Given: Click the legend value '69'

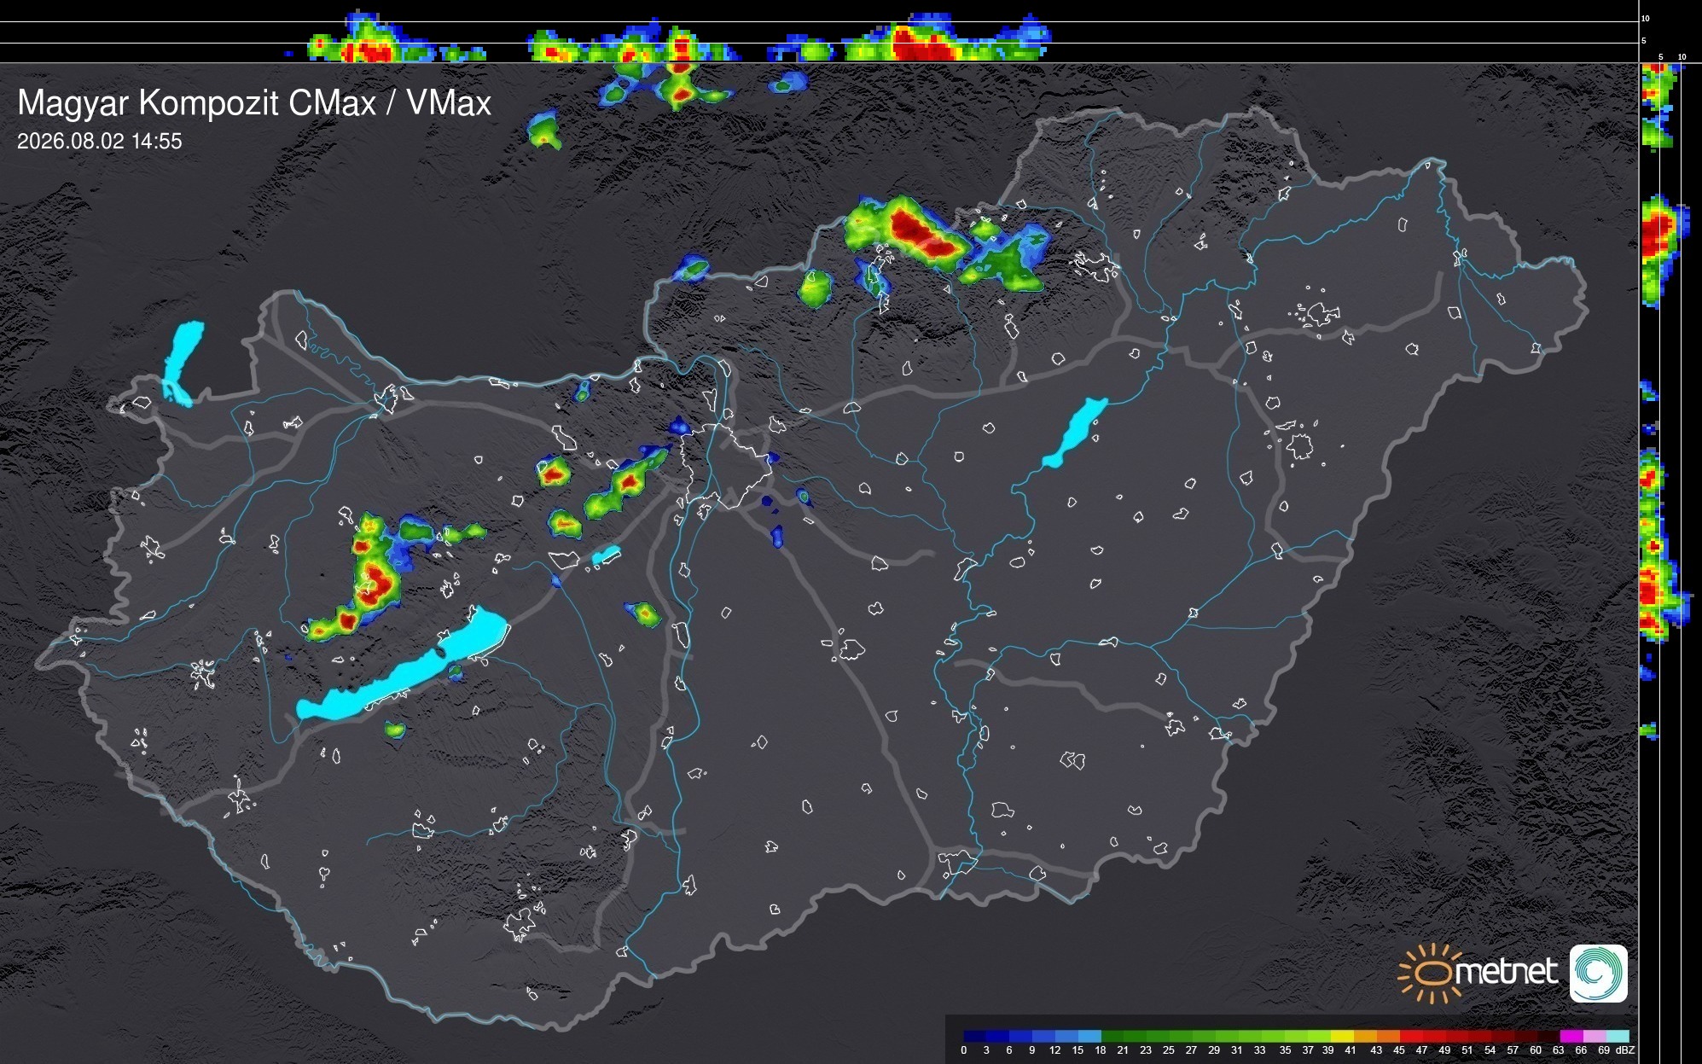Looking at the screenshot, I should pyautogui.click(x=1604, y=1050).
